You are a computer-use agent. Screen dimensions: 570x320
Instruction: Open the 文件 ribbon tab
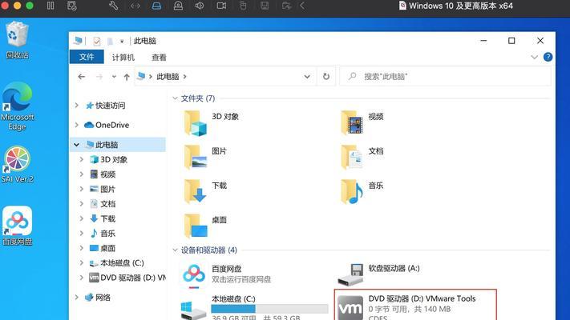(87, 57)
